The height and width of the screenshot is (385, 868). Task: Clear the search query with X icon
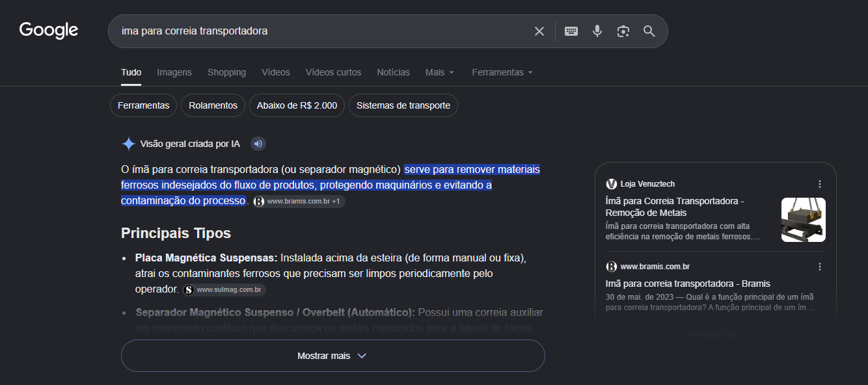539,31
